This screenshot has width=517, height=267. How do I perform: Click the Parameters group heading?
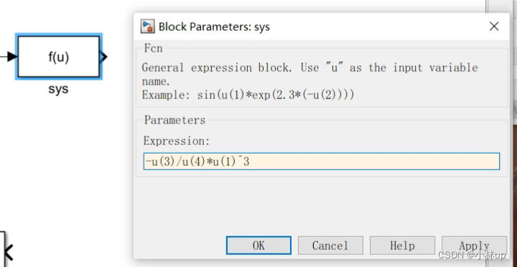[174, 120]
